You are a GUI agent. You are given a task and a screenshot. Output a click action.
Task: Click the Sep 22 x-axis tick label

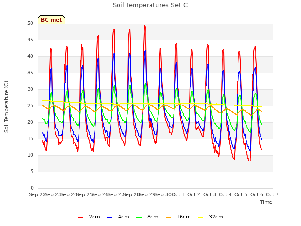pyautogui.click(x=37, y=194)
